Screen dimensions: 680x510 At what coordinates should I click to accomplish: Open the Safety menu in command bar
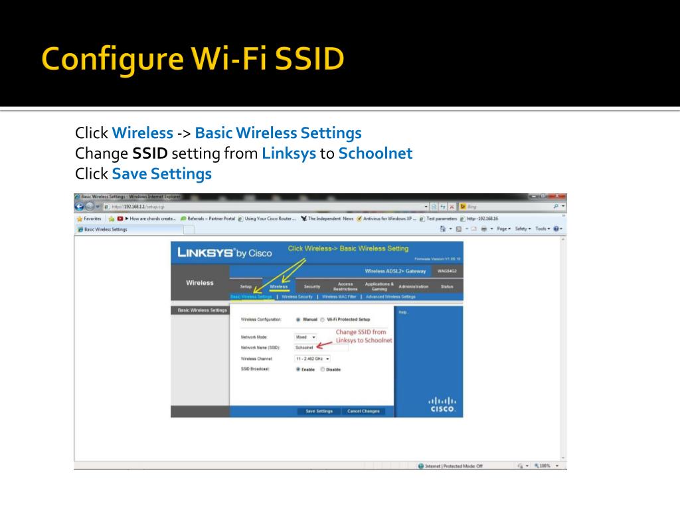point(523,228)
